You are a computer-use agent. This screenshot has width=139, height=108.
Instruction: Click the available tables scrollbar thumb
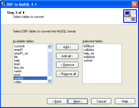(49, 64)
